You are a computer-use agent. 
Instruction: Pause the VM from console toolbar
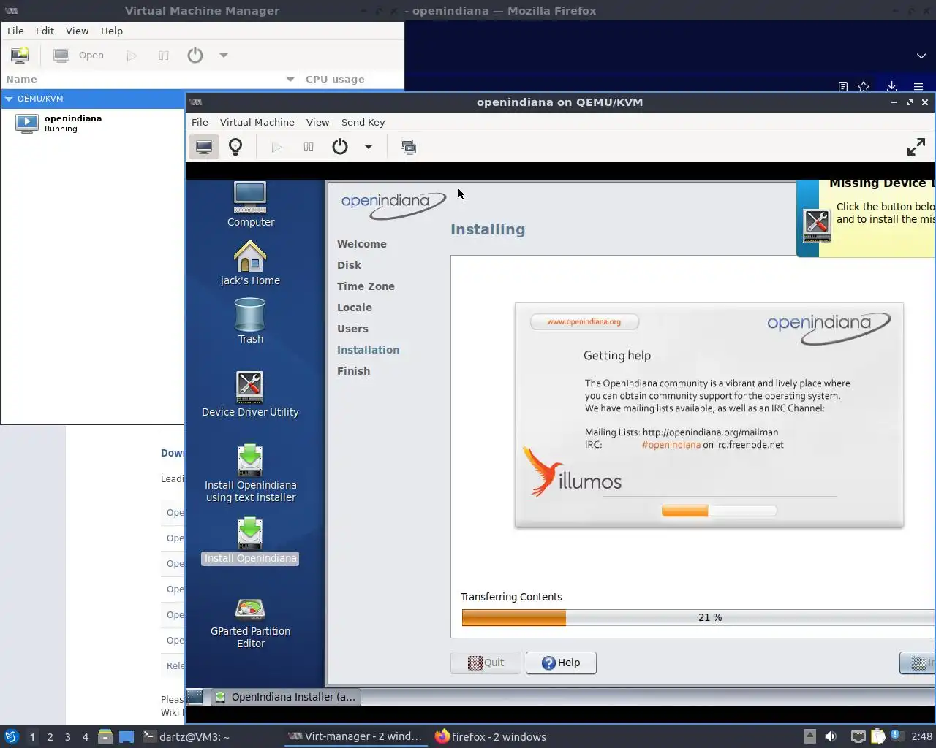coord(309,147)
